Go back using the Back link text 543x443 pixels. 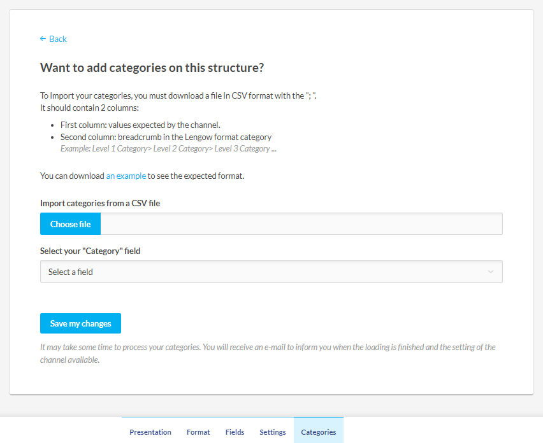[58, 39]
